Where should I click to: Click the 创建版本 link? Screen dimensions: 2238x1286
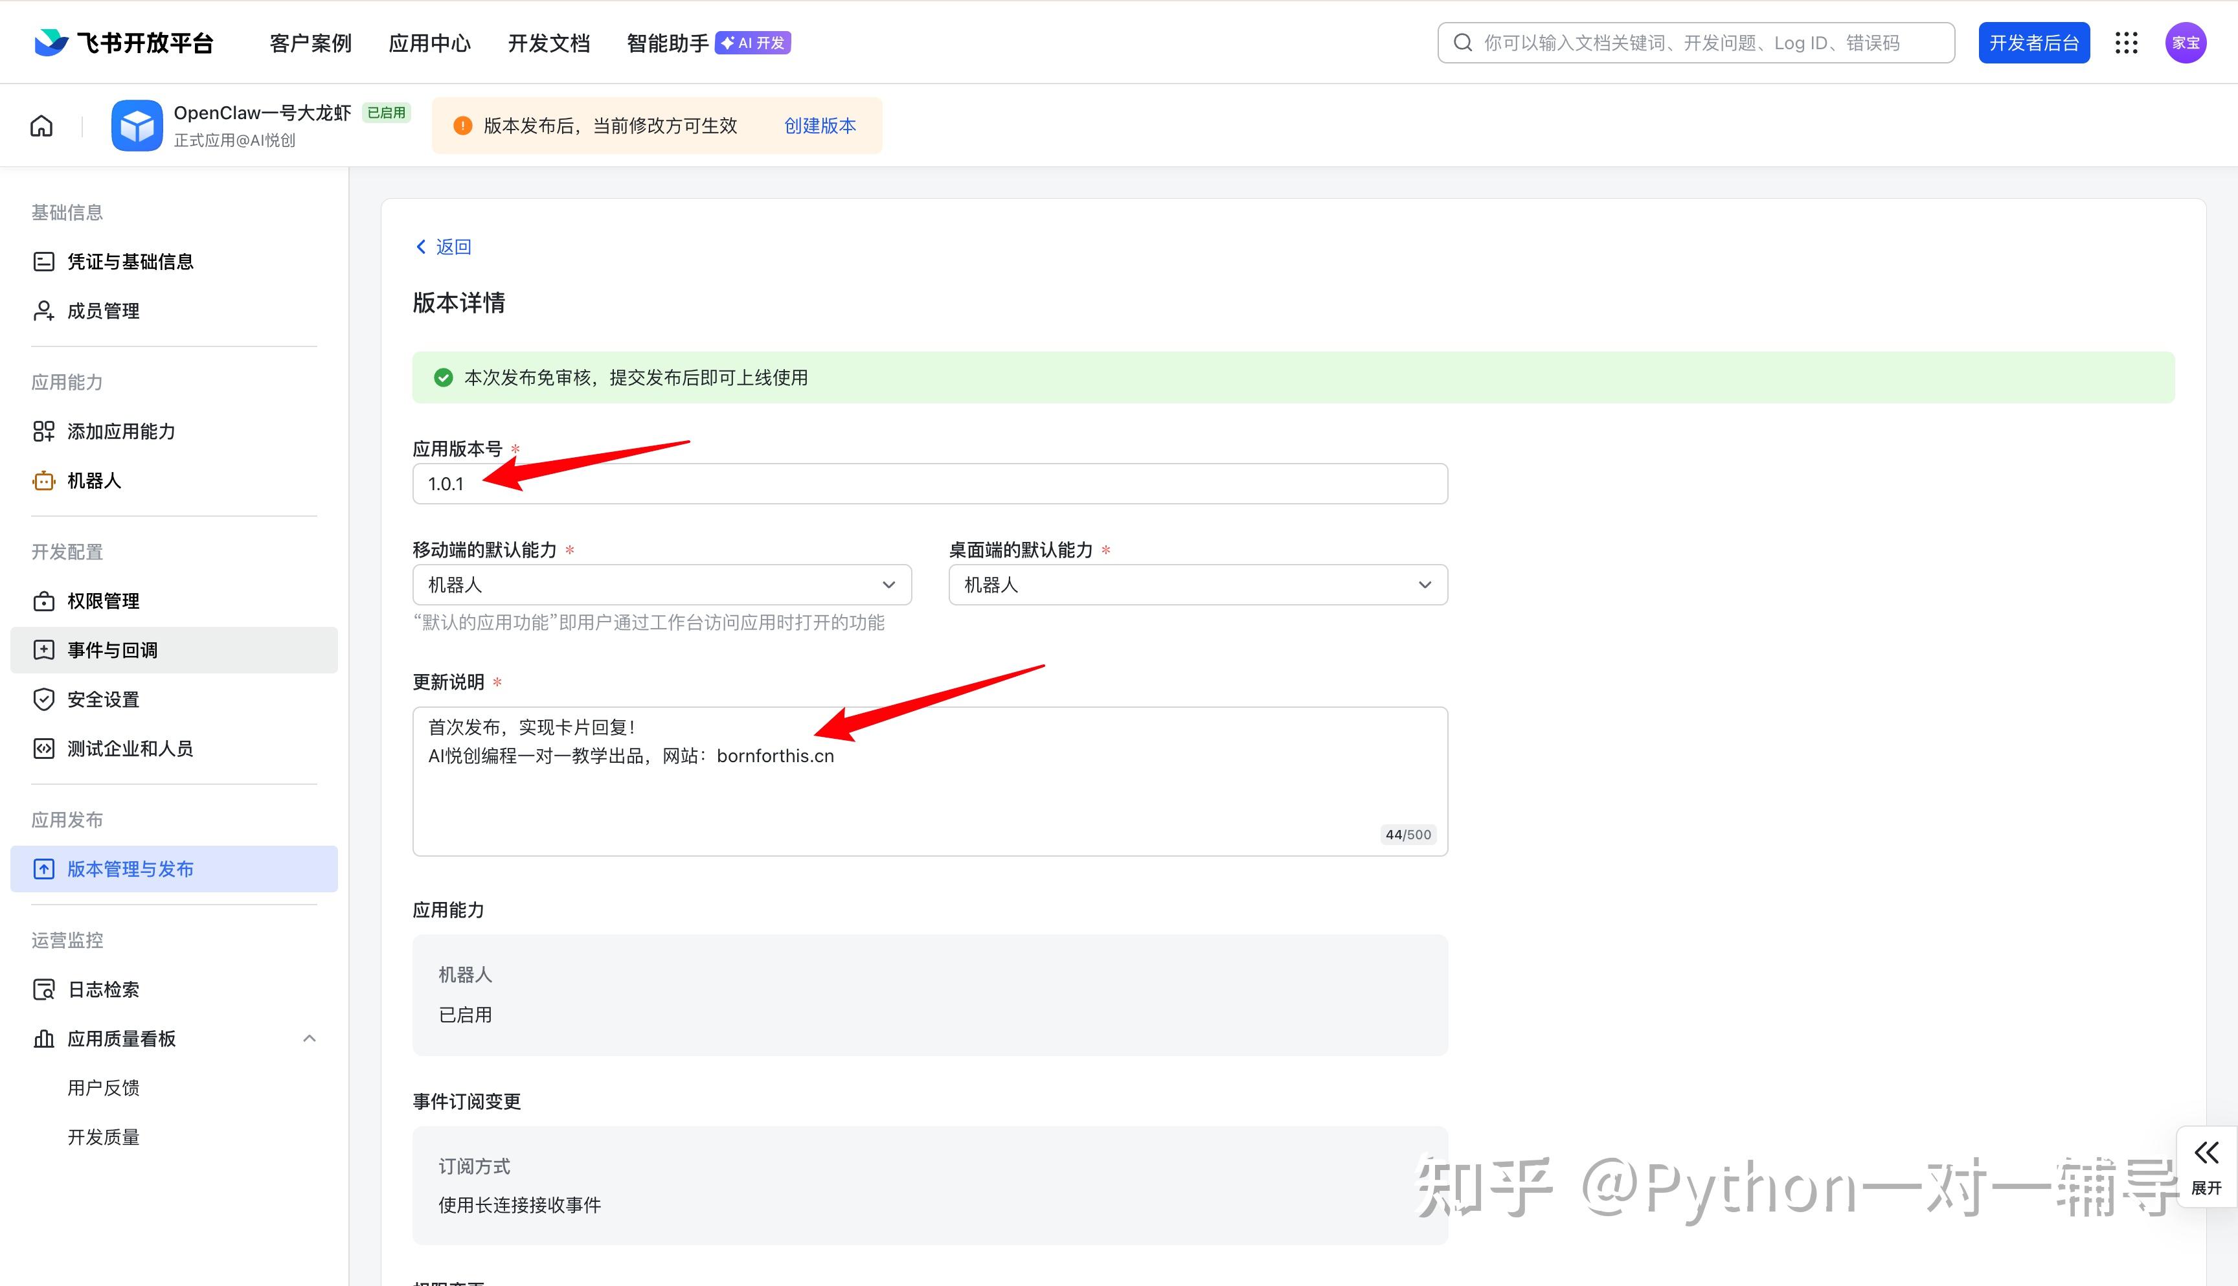(820, 126)
